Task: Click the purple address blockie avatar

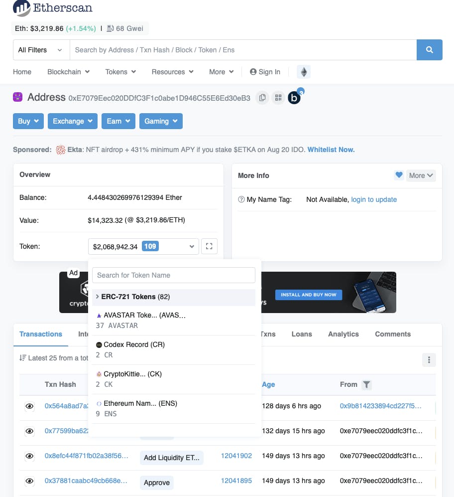Action: [x=18, y=97]
